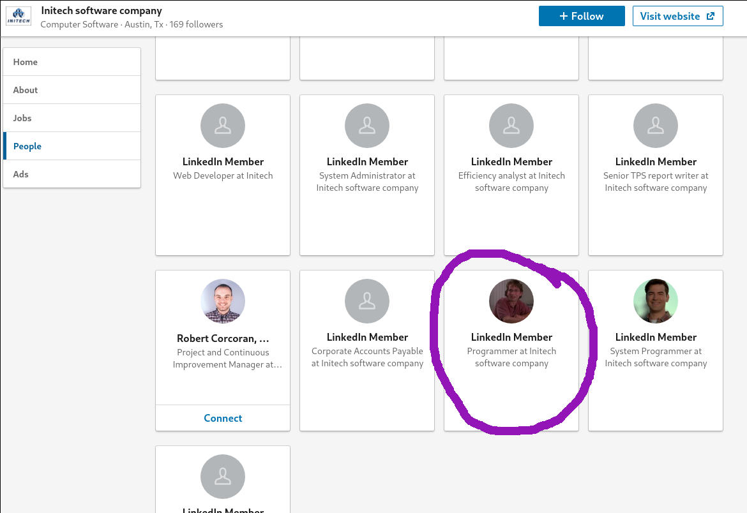Click Corporate Accounts Payable member avatar icon
This screenshot has height=513, width=747.
367,301
